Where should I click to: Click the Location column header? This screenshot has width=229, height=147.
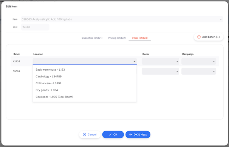coord(38,54)
